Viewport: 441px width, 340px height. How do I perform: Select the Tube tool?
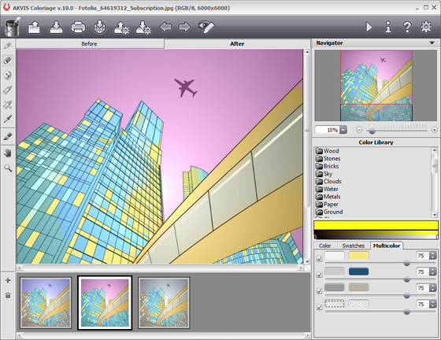coord(8,90)
